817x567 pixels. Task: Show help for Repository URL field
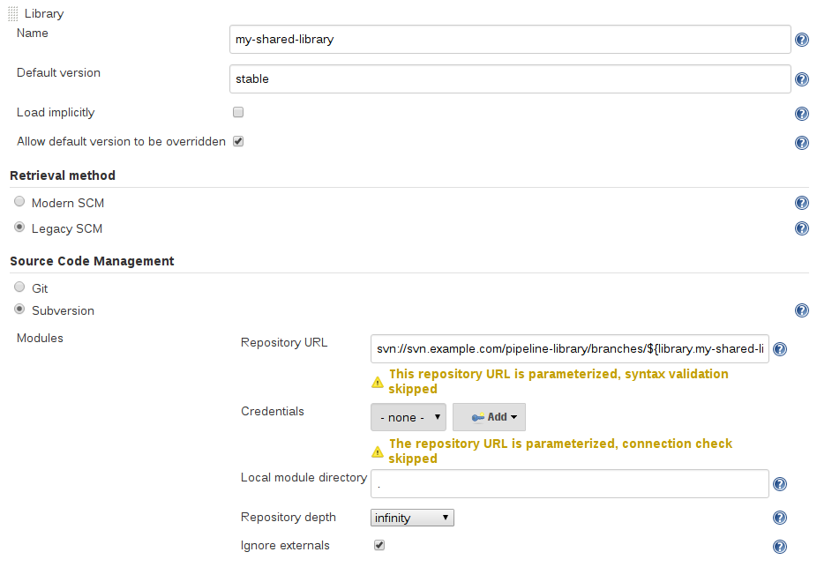coord(780,349)
